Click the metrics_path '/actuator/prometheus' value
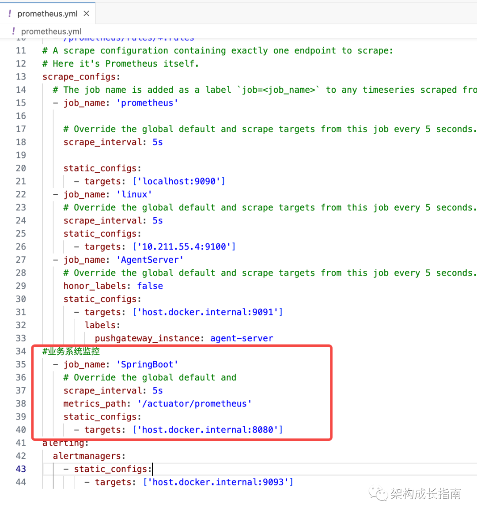Image resolution: width=477 pixels, height=515 pixels. coord(194,403)
